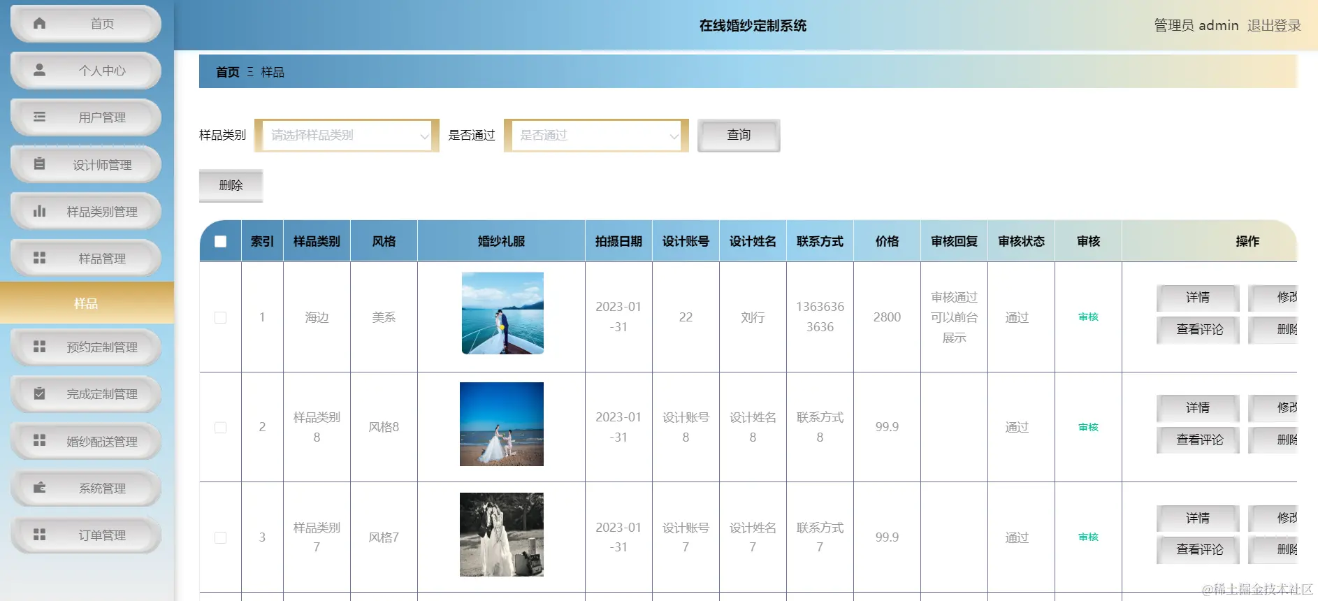Click the 审核通过可以前台展示 reply cell

point(954,317)
